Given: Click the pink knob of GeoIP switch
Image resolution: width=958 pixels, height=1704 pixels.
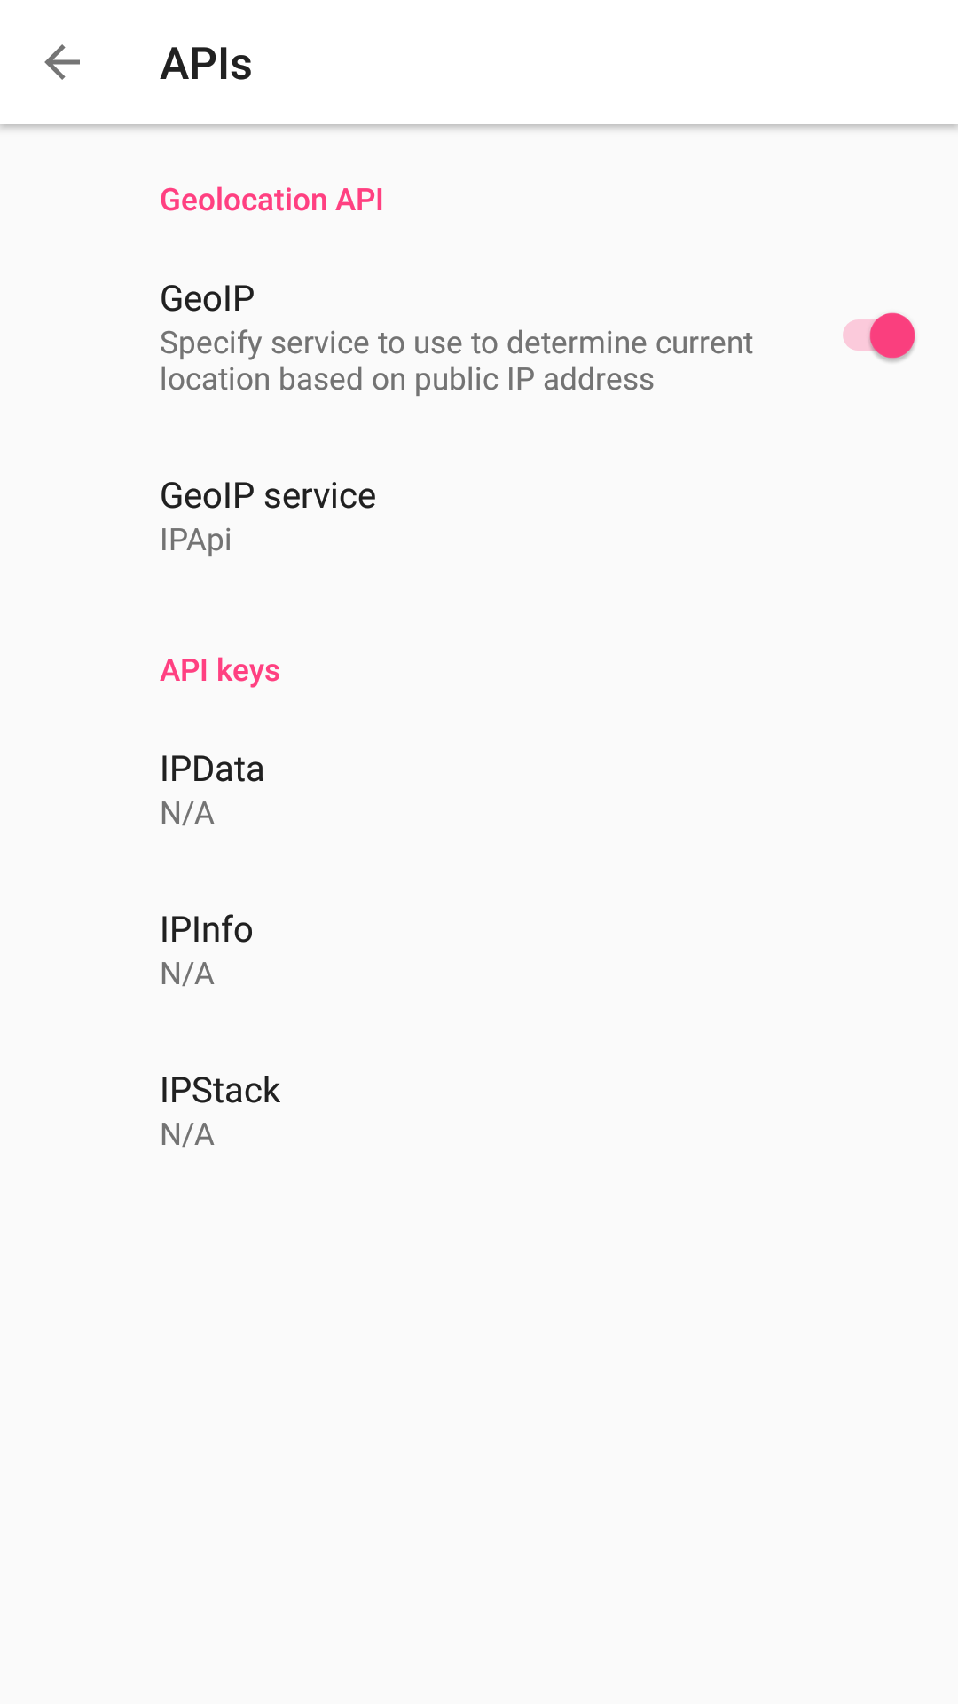Looking at the screenshot, I should pyautogui.click(x=891, y=336).
